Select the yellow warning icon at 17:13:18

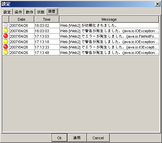tap(6, 41)
